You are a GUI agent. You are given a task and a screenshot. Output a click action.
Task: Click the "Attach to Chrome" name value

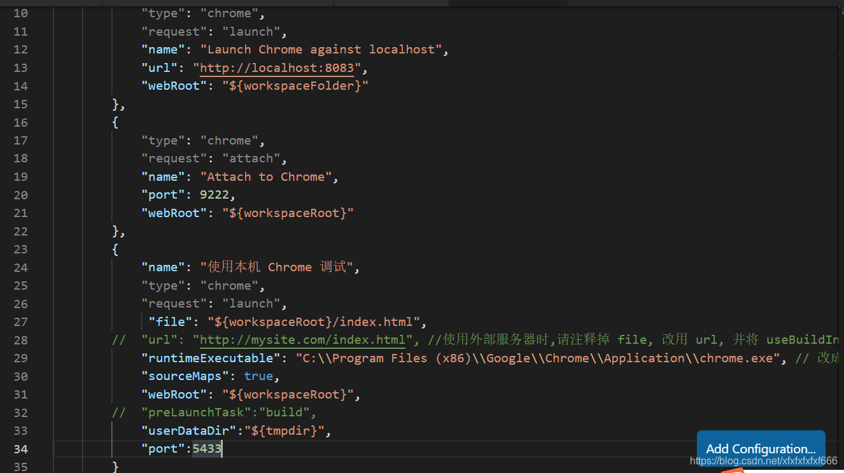coord(265,176)
